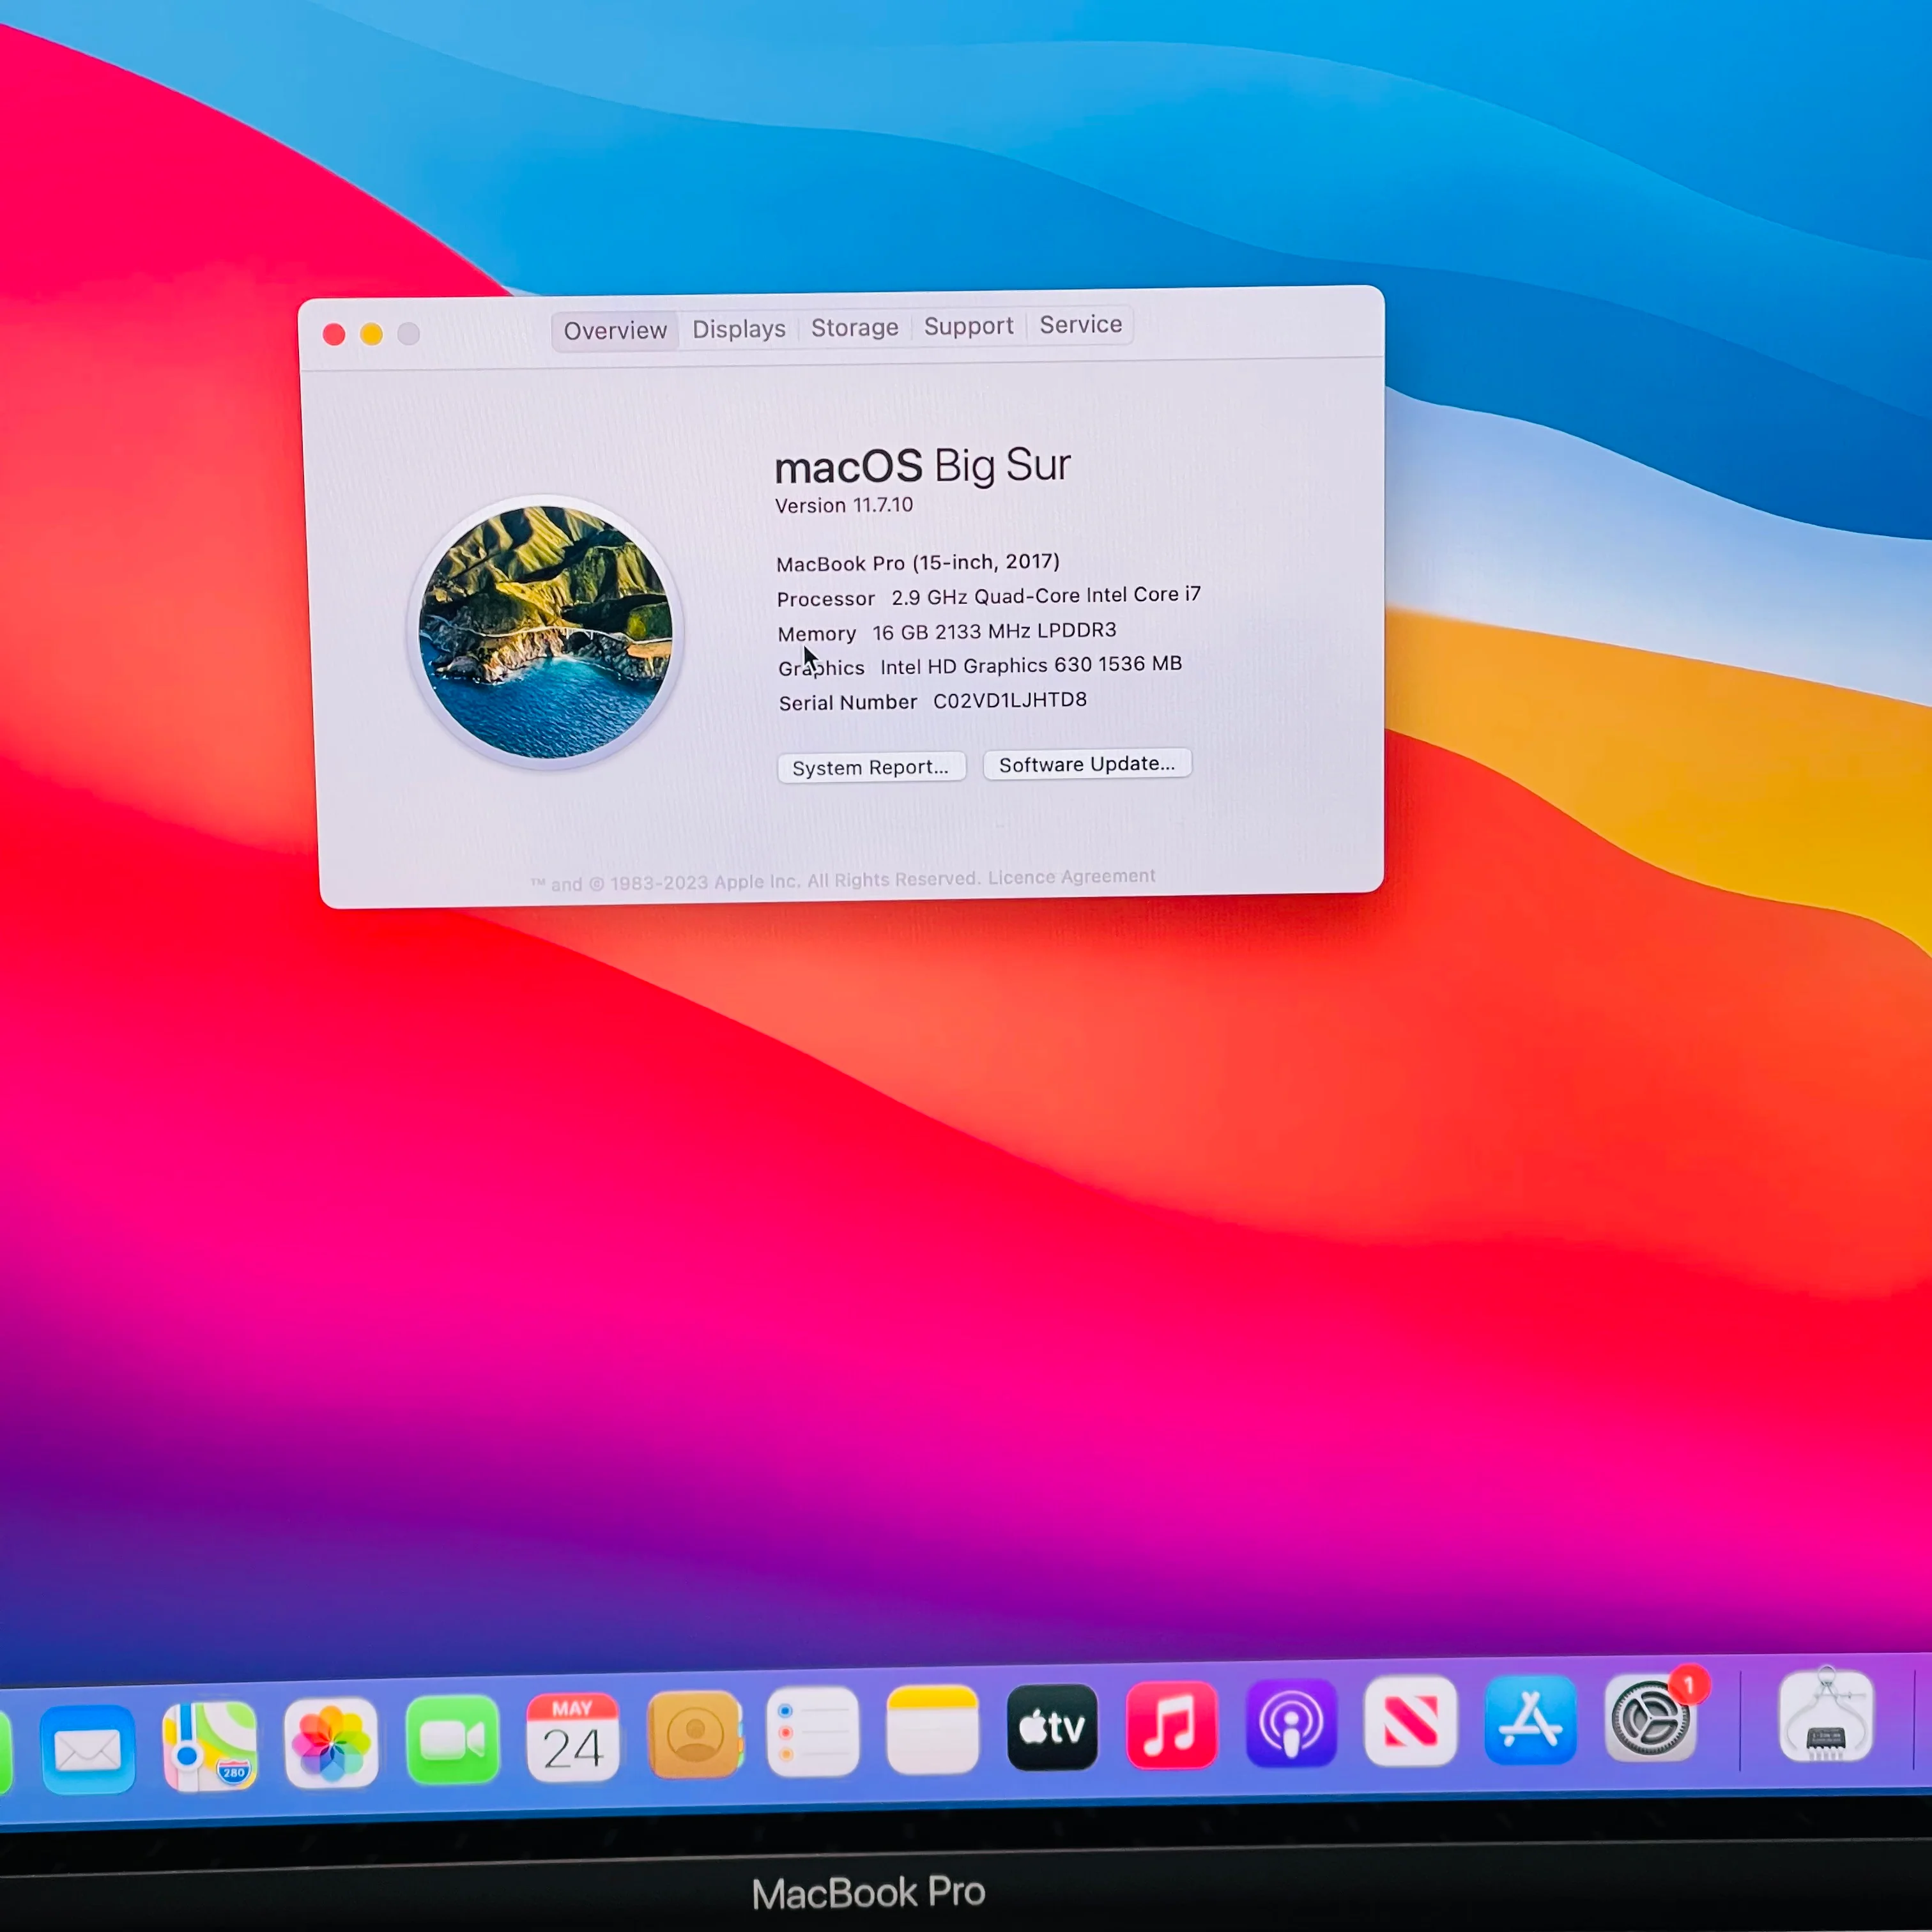
Task: Click the macOS Big Sur title
Action: point(922,466)
